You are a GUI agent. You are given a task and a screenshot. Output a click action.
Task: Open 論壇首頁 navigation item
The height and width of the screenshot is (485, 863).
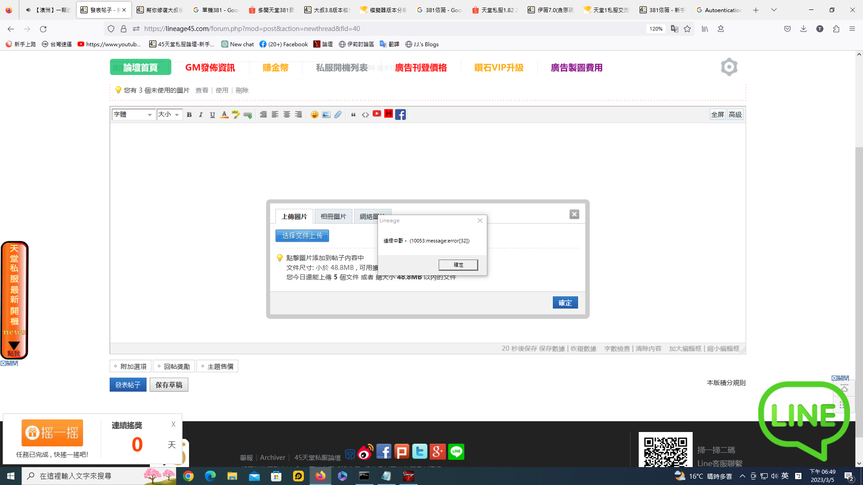click(141, 67)
